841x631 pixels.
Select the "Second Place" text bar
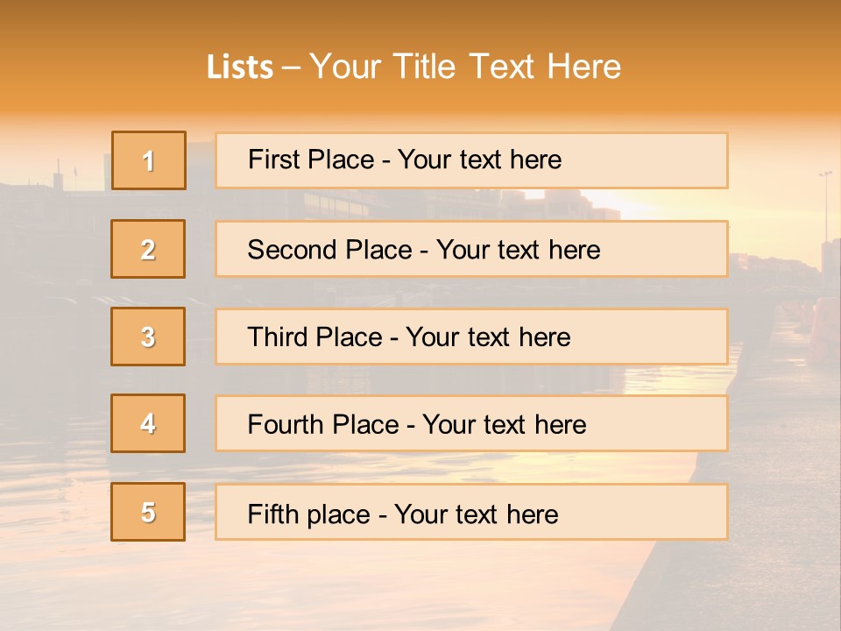471,249
